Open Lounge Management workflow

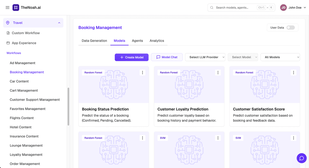[x=26, y=145]
